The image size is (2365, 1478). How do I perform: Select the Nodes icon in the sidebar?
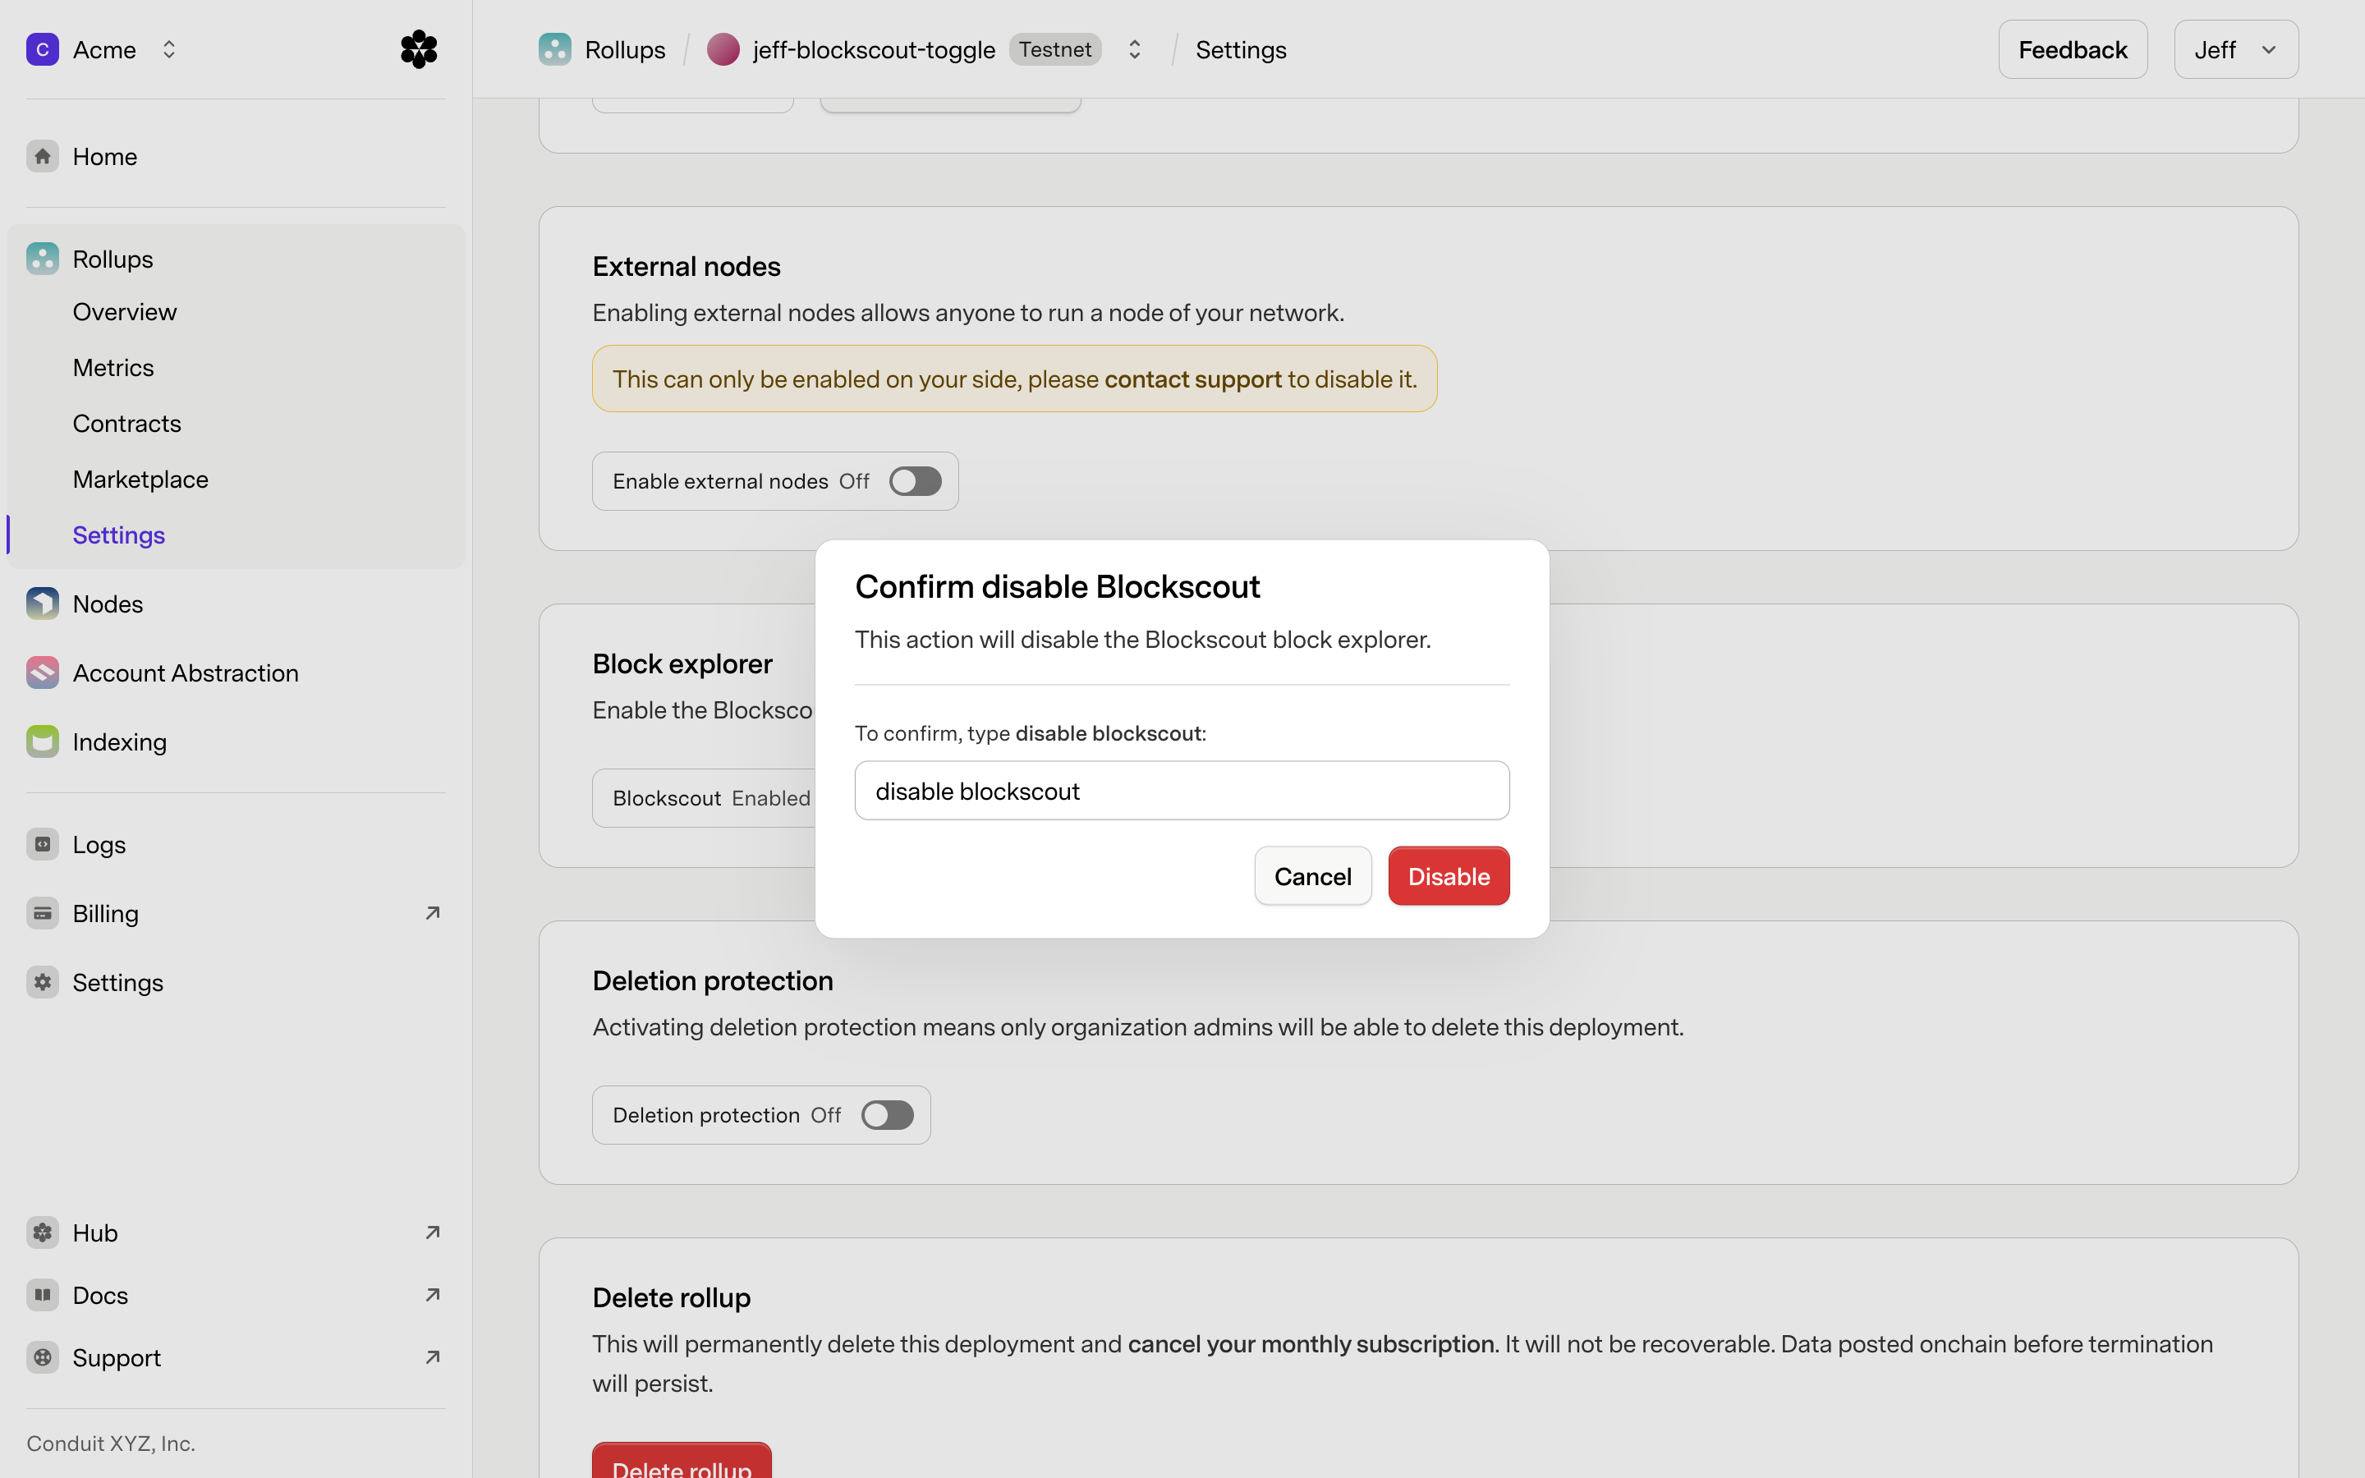point(42,604)
